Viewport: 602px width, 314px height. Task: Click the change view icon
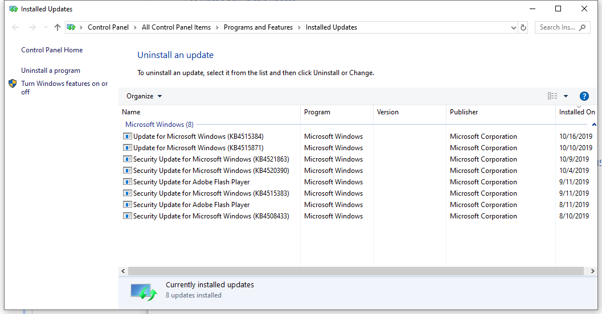click(x=552, y=96)
